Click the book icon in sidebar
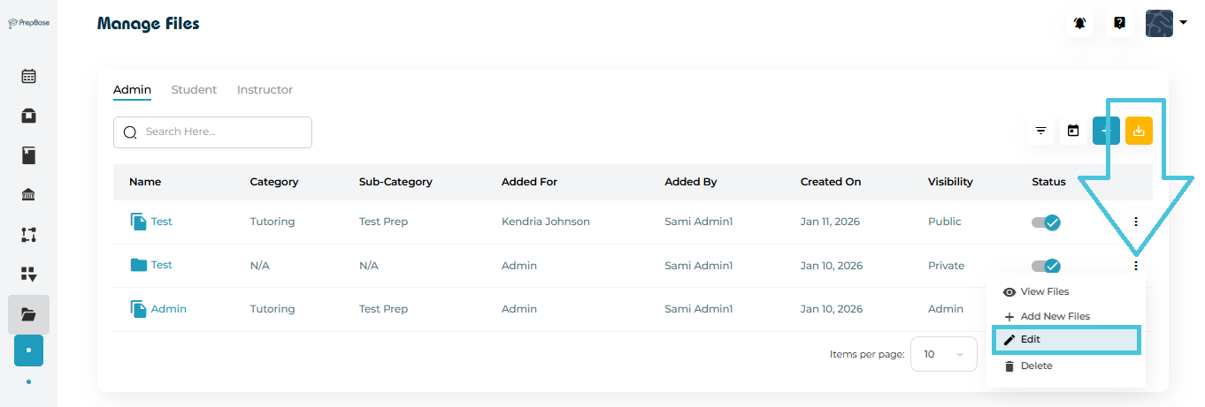Viewport: 1205px width, 407px height. pos(28,156)
